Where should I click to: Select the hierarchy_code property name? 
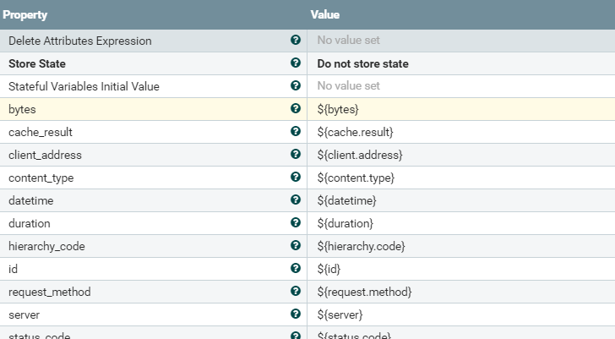click(x=46, y=246)
